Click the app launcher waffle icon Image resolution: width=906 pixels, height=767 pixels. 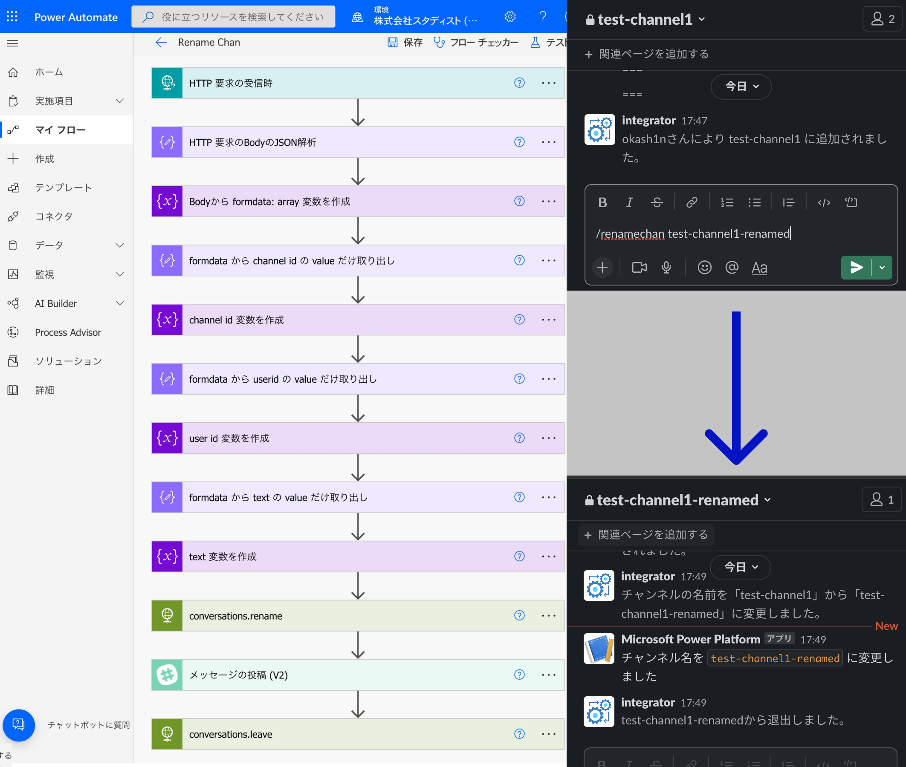(x=12, y=17)
